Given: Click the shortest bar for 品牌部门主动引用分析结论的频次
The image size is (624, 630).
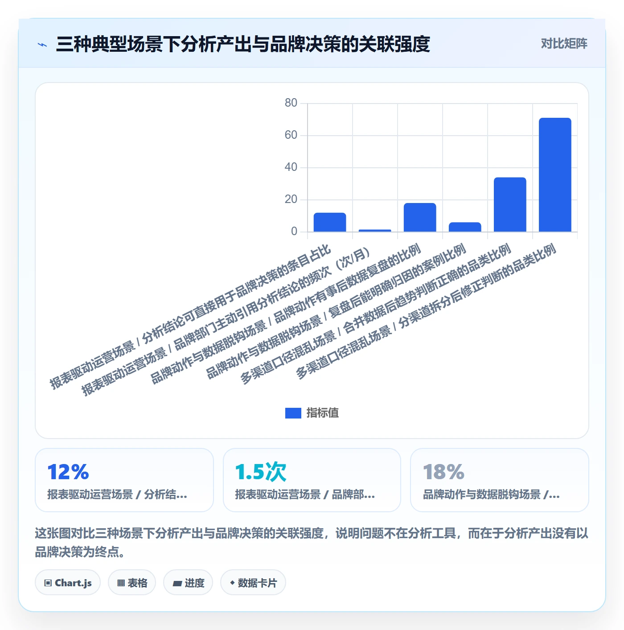Looking at the screenshot, I should 375,231.
